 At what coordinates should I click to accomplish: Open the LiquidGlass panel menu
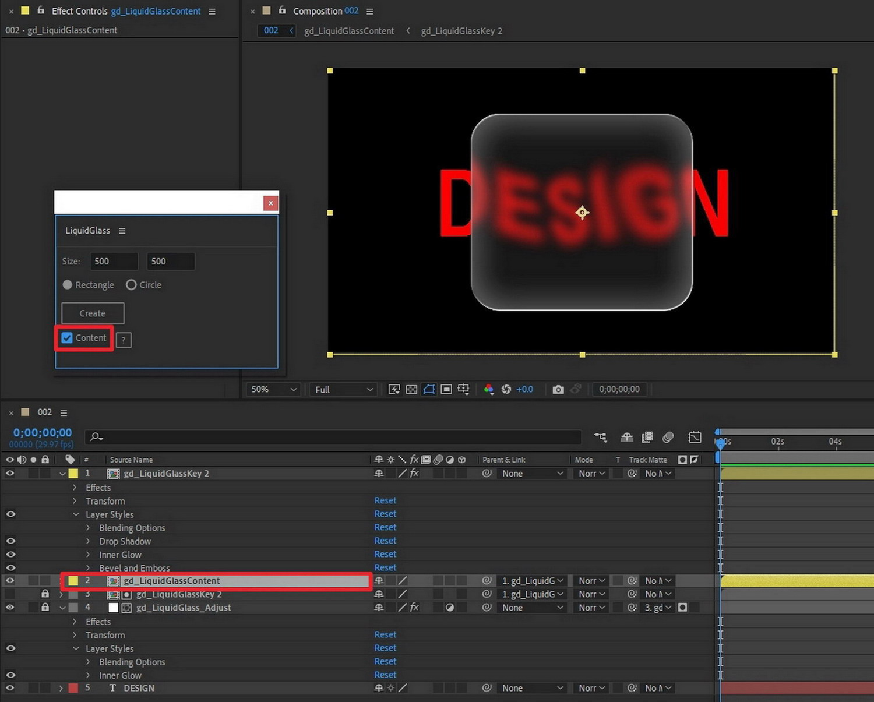[x=122, y=231]
